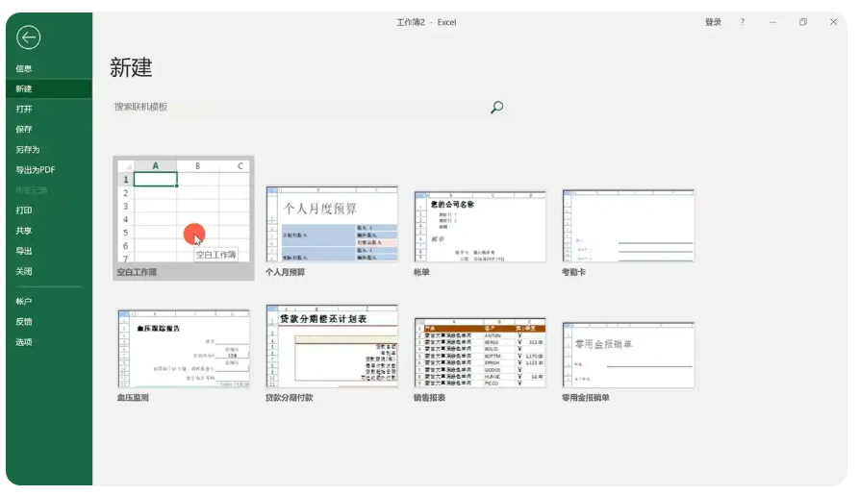Image resolution: width=860 pixels, height=495 pixels.
Task: Open the 血压监测 template
Action: click(x=183, y=348)
